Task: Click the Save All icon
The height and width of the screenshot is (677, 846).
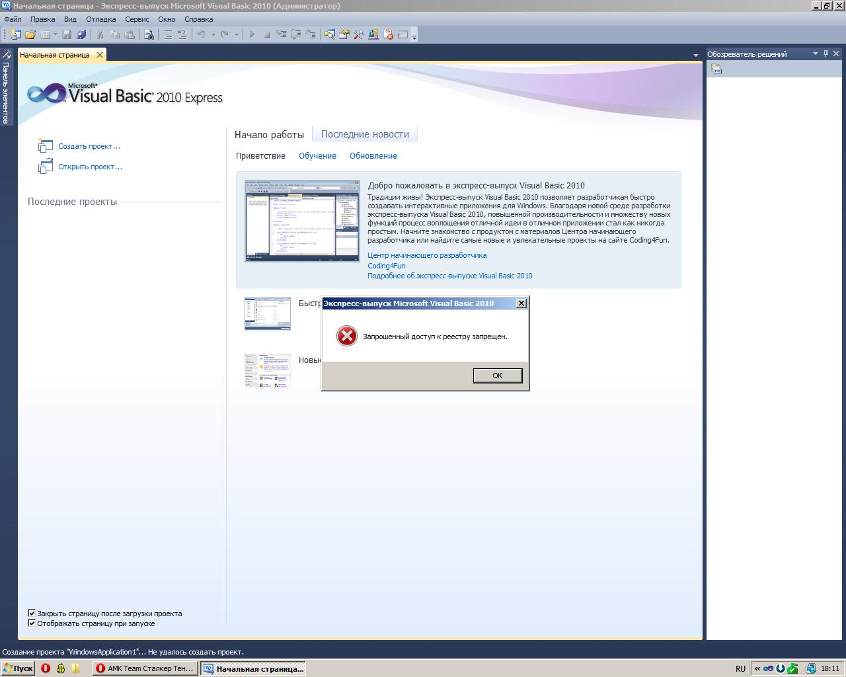Action: tap(81, 34)
